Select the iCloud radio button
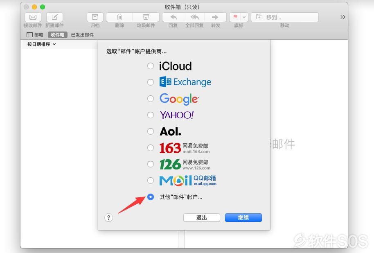 click(151, 66)
